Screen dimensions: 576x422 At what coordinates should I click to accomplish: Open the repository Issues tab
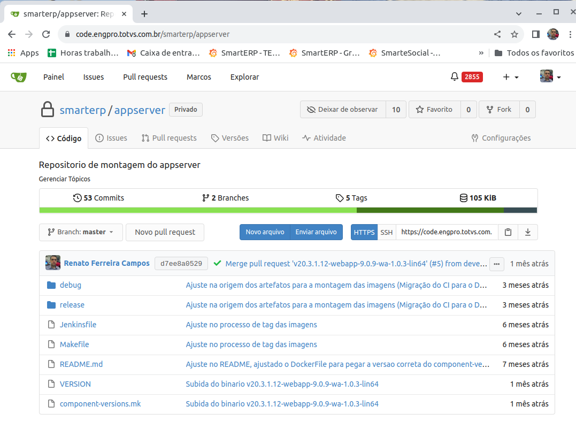coord(111,138)
